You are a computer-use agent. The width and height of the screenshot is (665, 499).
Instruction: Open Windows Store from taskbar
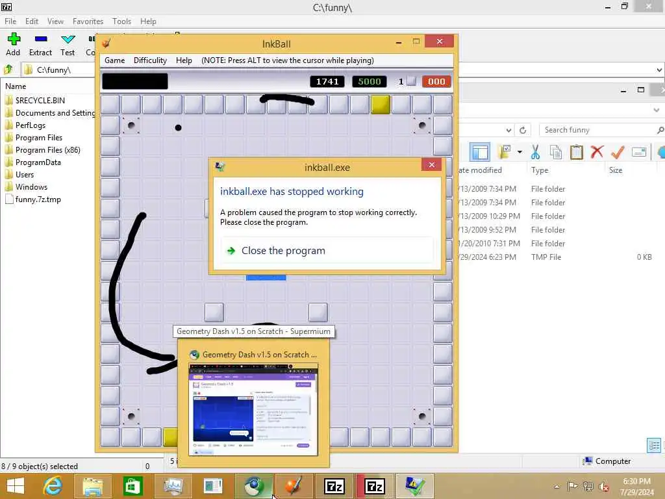[x=132, y=486]
